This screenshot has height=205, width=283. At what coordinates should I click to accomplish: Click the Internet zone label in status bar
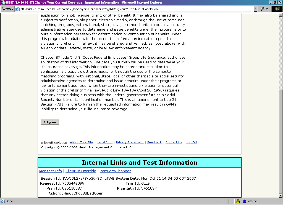(253, 201)
